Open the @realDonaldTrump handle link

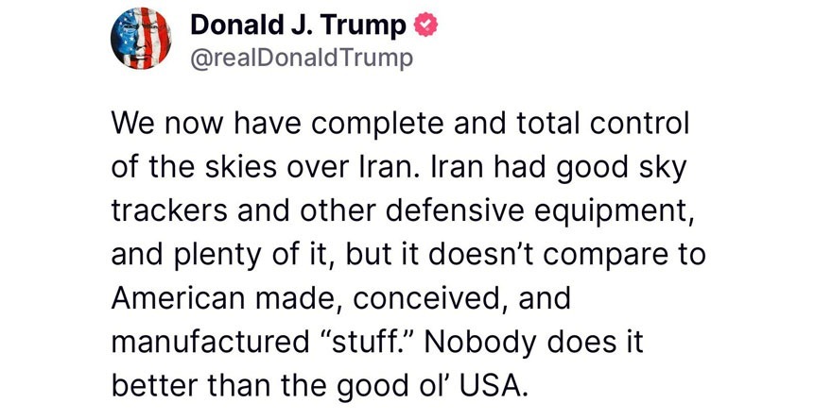click(x=302, y=59)
